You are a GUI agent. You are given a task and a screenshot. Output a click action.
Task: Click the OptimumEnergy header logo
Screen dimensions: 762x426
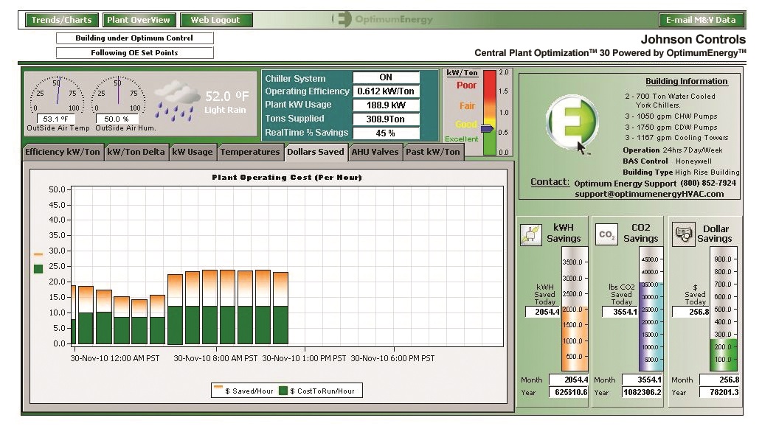pyautogui.click(x=382, y=19)
